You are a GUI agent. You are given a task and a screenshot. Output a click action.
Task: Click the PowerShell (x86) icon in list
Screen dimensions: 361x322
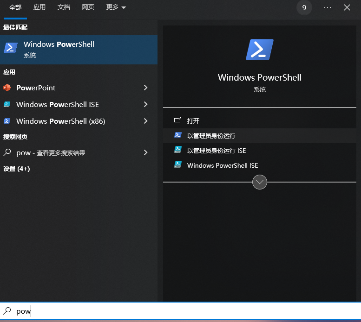point(7,121)
